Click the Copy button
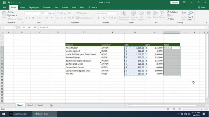Viewport: 209px width, 117px height. pyautogui.click(x=11, y=16)
